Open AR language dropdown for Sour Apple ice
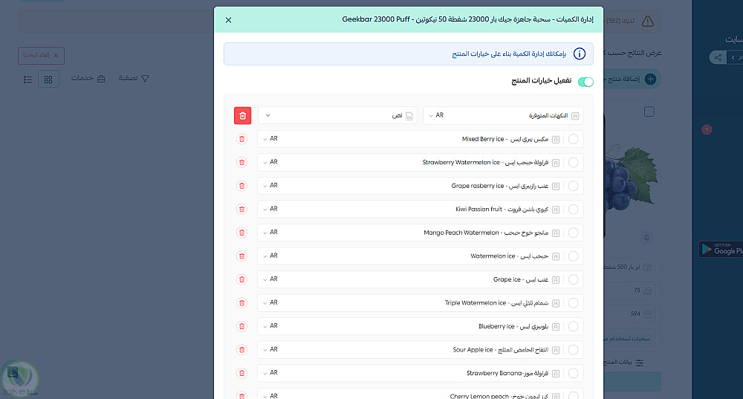743x399 pixels. [x=270, y=349]
